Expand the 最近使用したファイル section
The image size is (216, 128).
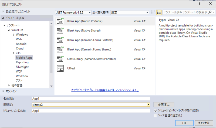click(3, 11)
